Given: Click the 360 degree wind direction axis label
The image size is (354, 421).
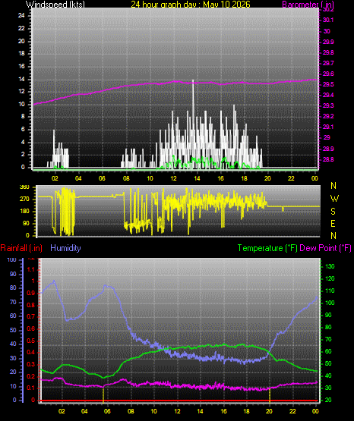Looking at the screenshot, I should 24,187.
